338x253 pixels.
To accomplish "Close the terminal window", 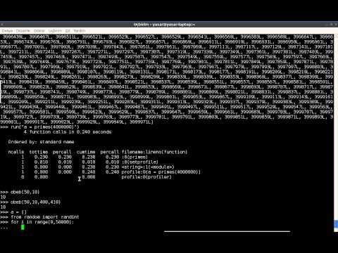I will (336, 25).
